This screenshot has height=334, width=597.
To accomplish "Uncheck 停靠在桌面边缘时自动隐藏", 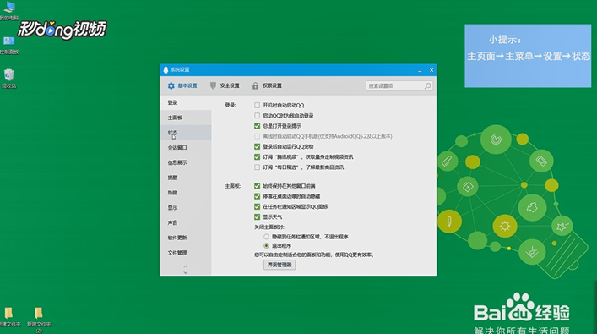I will 257,196.
